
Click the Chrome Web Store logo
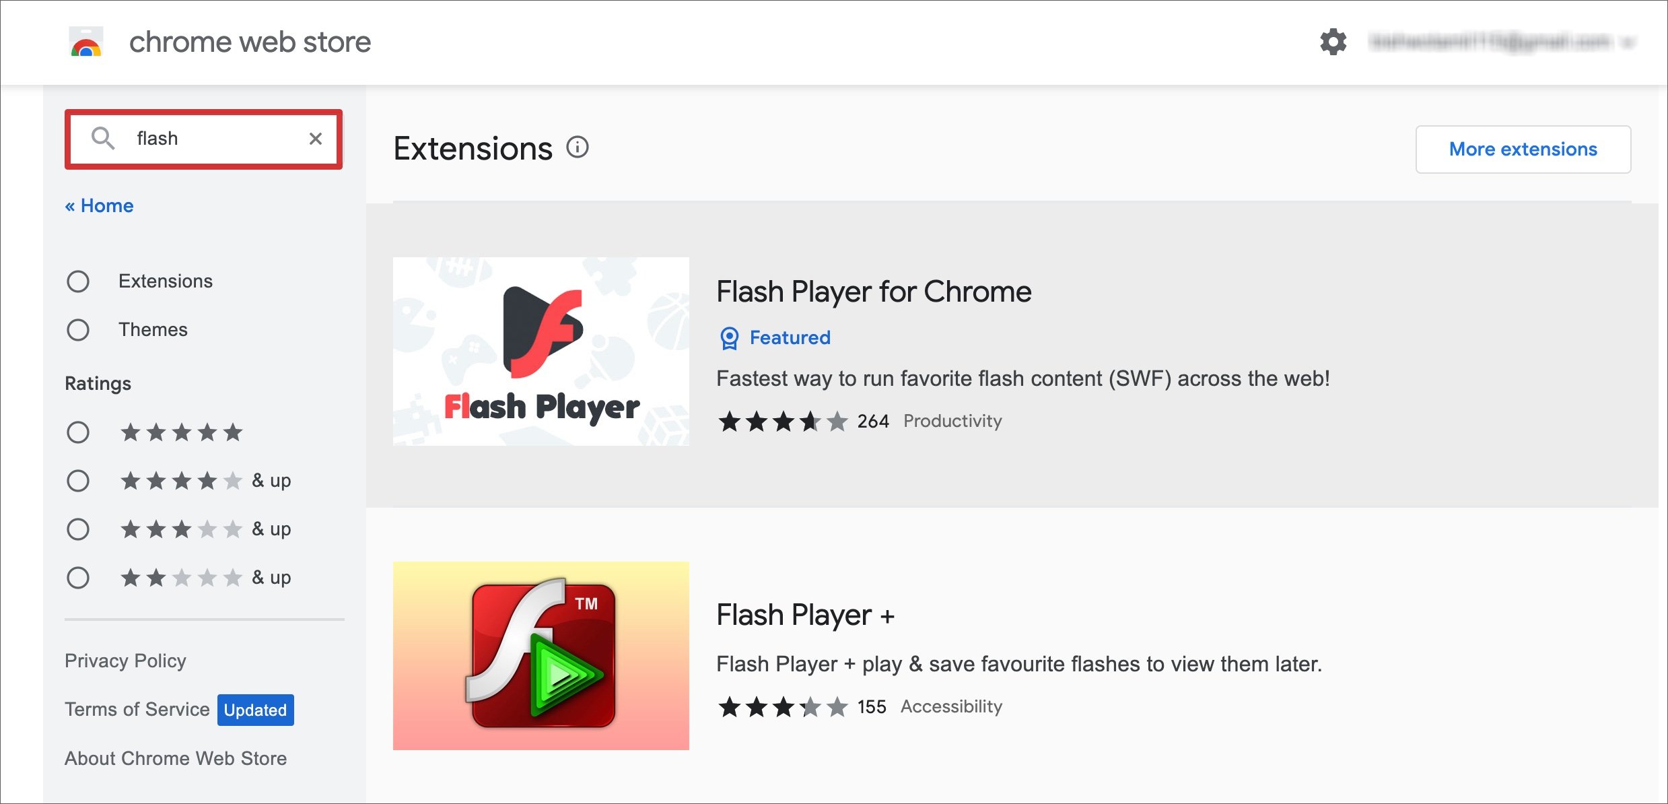[x=85, y=42]
